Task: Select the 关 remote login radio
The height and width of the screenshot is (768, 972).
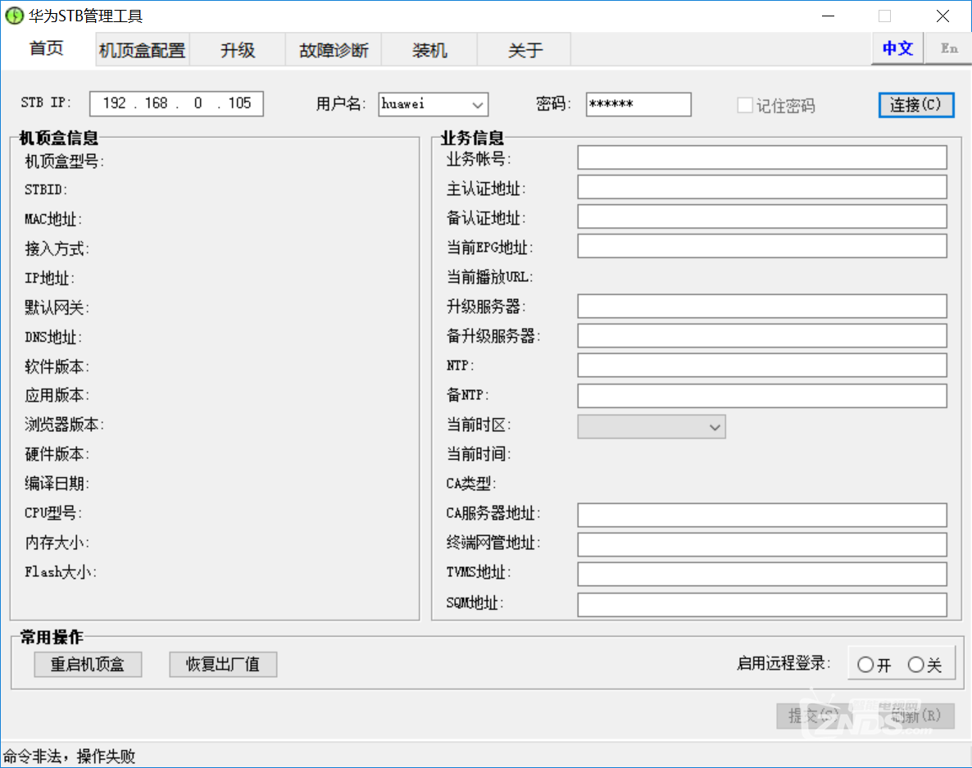Action: [x=915, y=665]
